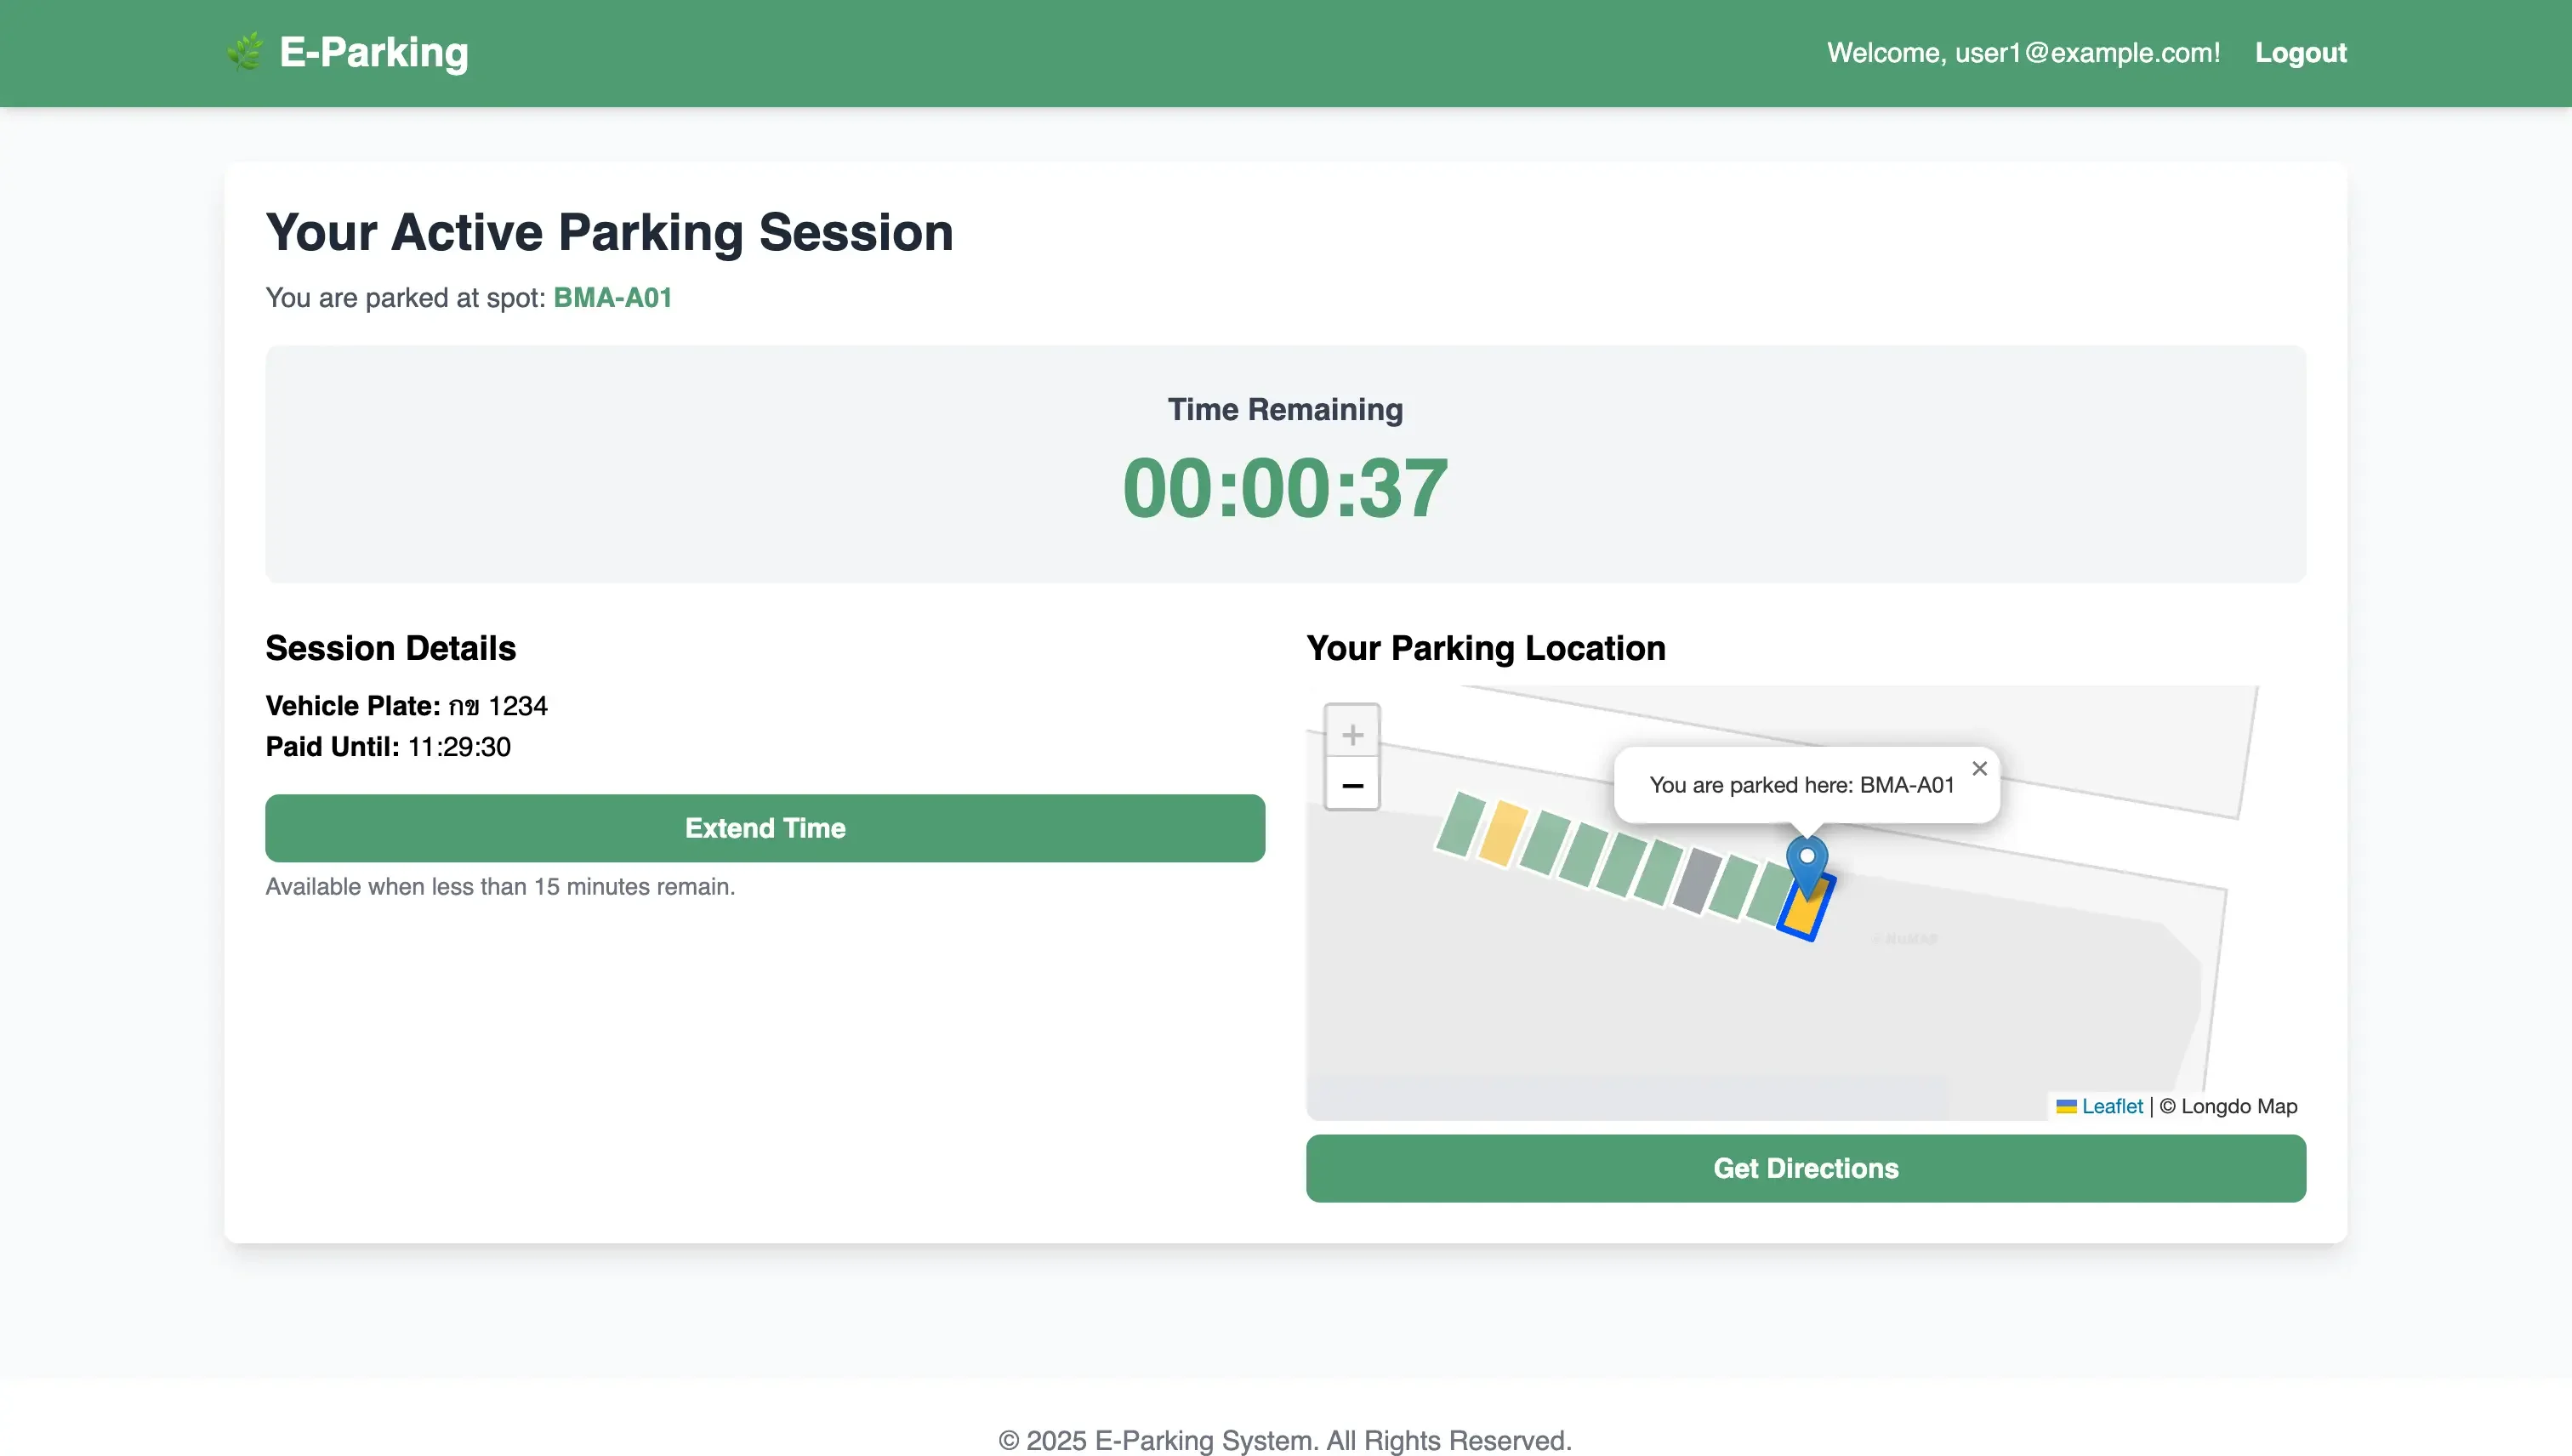Image resolution: width=2572 pixels, height=1456 pixels.
Task: Click the Get Directions button
Action: (1806, 1168)
